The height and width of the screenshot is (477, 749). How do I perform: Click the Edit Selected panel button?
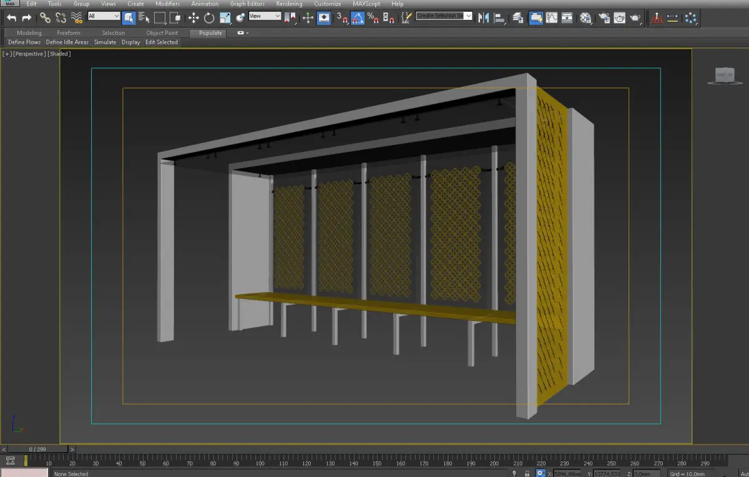coord(162,42)
